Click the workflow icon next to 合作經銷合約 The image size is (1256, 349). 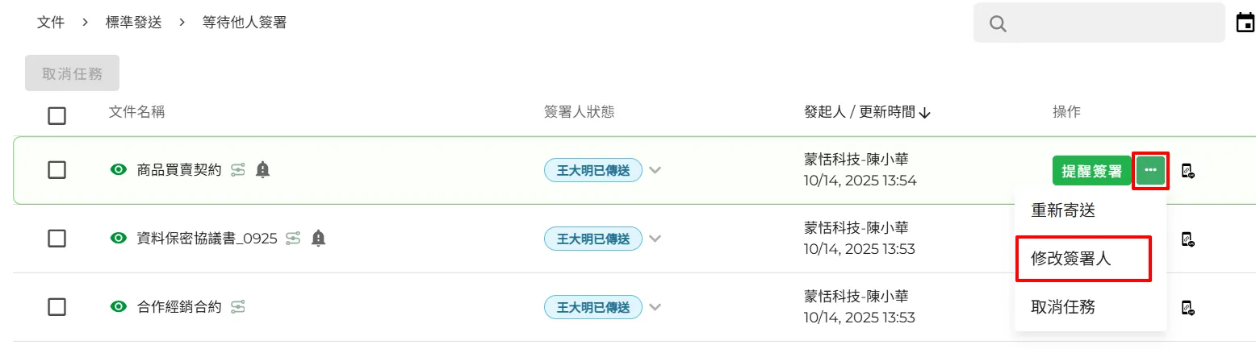click(237, 306)
